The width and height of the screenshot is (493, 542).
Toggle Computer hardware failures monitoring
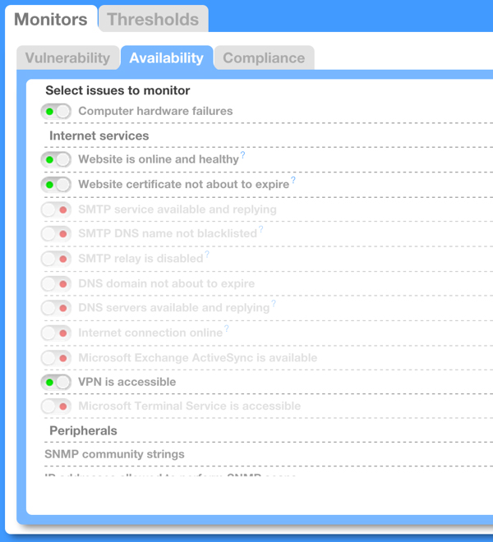pos(56,112)
